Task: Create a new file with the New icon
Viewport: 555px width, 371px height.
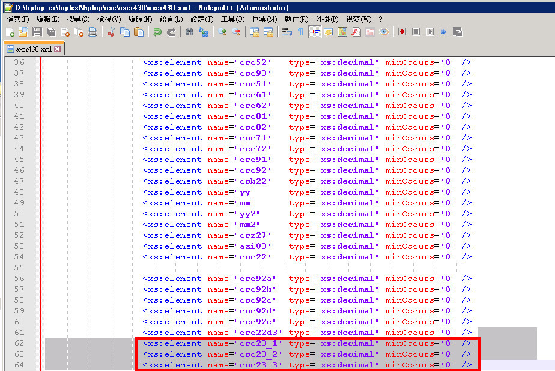Action: click(10, 32)
